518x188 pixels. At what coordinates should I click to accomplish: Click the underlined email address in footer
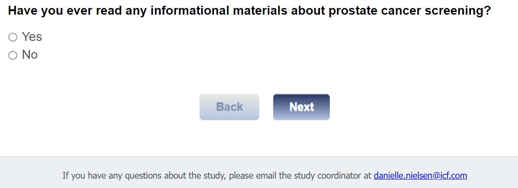coord(420,176)
